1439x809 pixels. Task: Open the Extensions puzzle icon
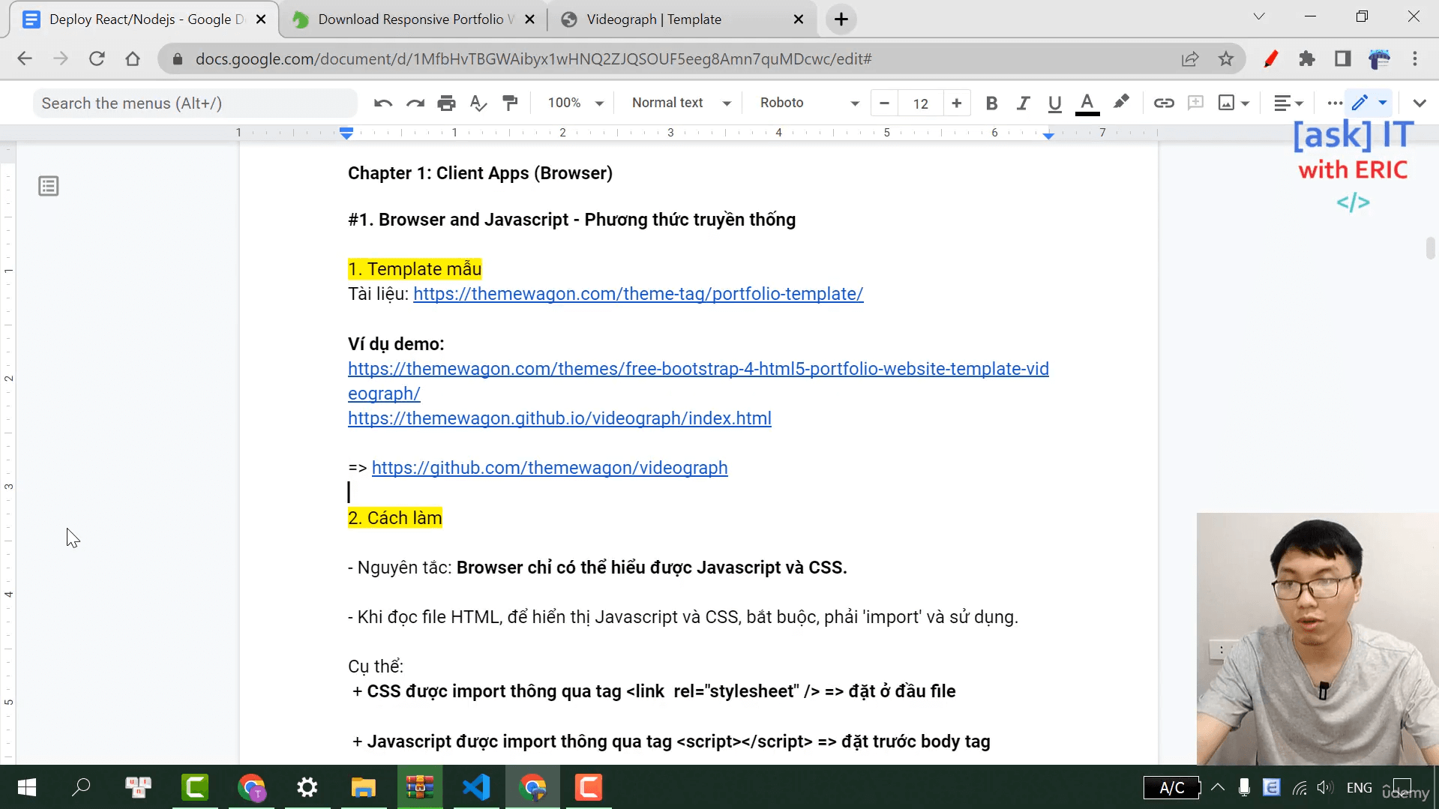1307,59
